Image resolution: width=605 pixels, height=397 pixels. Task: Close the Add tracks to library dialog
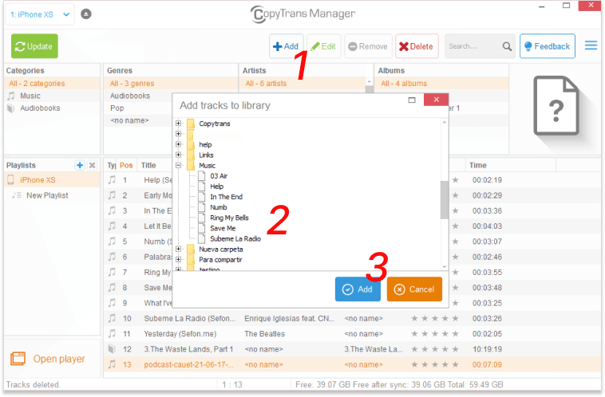pyautogui.click(x=436, y=100)
